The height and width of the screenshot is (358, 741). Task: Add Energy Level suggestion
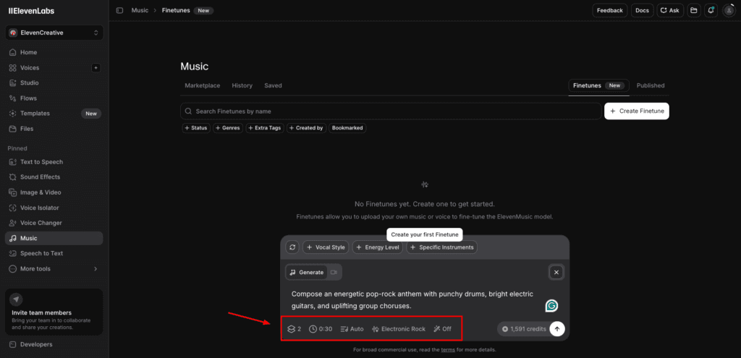click(377, 247)
